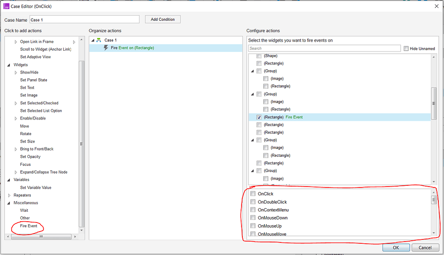Image resolution: width=444 pixels, height=255 pixels.
Task: Click the Case 1 node icon in Organize actions
Action: (x=98, y=40)
